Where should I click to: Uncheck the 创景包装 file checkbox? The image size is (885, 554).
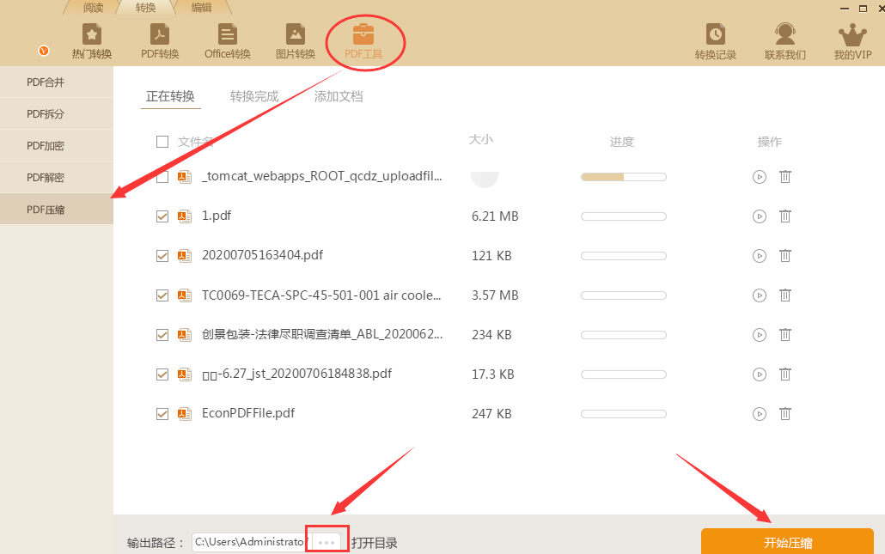pyautogui.click(x=162, y=335)
